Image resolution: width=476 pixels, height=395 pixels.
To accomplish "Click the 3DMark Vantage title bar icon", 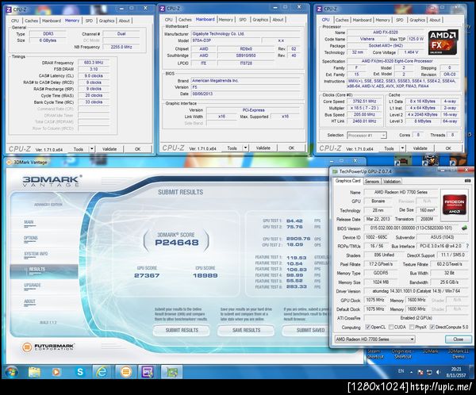I will [9, 163].
